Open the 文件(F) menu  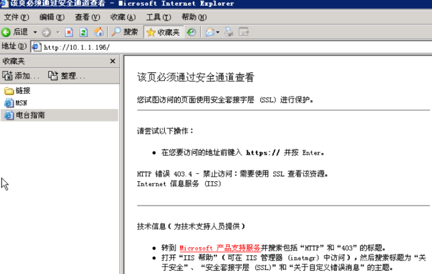click(x=16, y=17)
